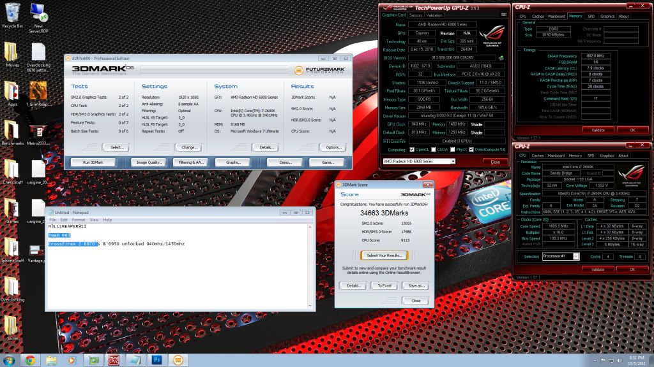This screenshot has width=654, height=367.
Task: Open the Format menu in Notepad
Action: coord(79,220)
